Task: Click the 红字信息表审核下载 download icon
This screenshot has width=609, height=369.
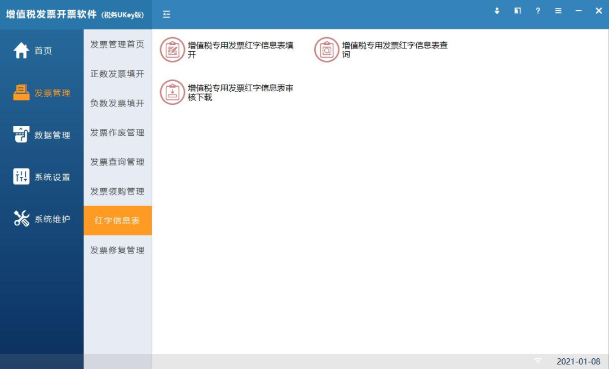Action: coord(172,92)
